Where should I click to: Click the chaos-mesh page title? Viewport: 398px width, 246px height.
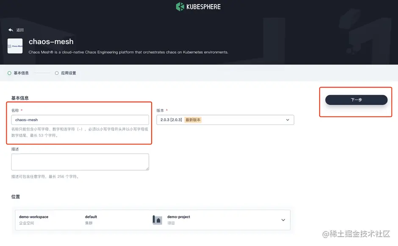(51, 41)
